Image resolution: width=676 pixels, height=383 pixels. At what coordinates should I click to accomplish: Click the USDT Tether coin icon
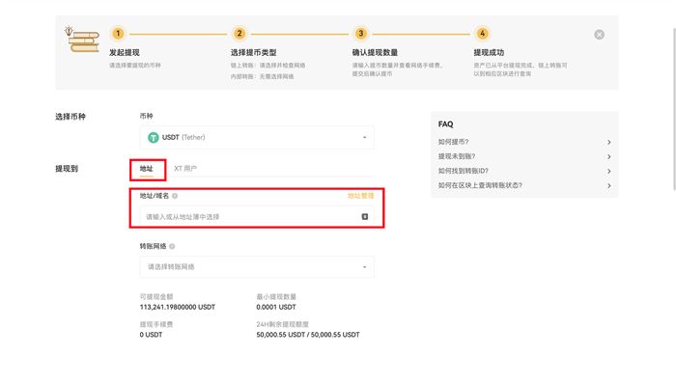153,137
